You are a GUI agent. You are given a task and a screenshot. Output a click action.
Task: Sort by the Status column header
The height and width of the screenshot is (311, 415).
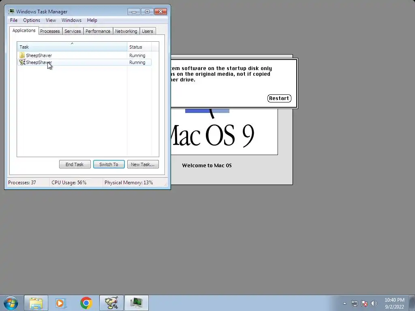coord(139,47)
